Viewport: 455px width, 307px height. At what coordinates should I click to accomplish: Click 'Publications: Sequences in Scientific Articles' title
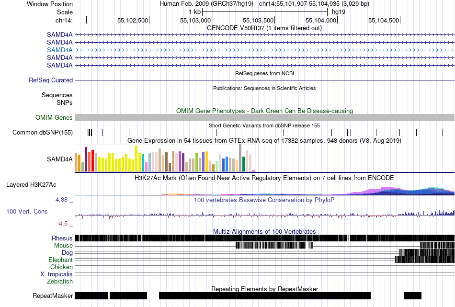[x=264, y=88]
